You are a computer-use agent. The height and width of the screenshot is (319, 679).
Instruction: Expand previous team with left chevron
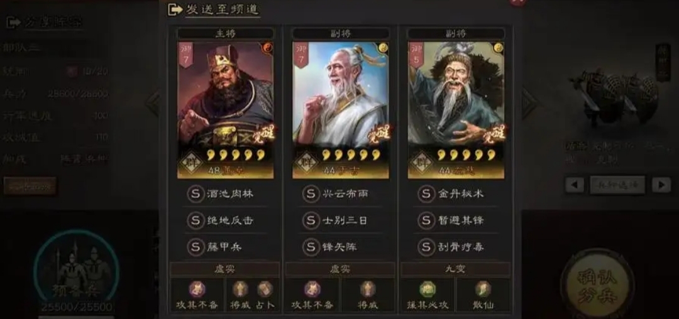pos(152,103)
